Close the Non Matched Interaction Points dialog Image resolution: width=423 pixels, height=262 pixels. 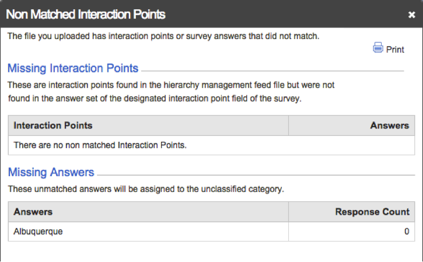[x=411, y=15]
